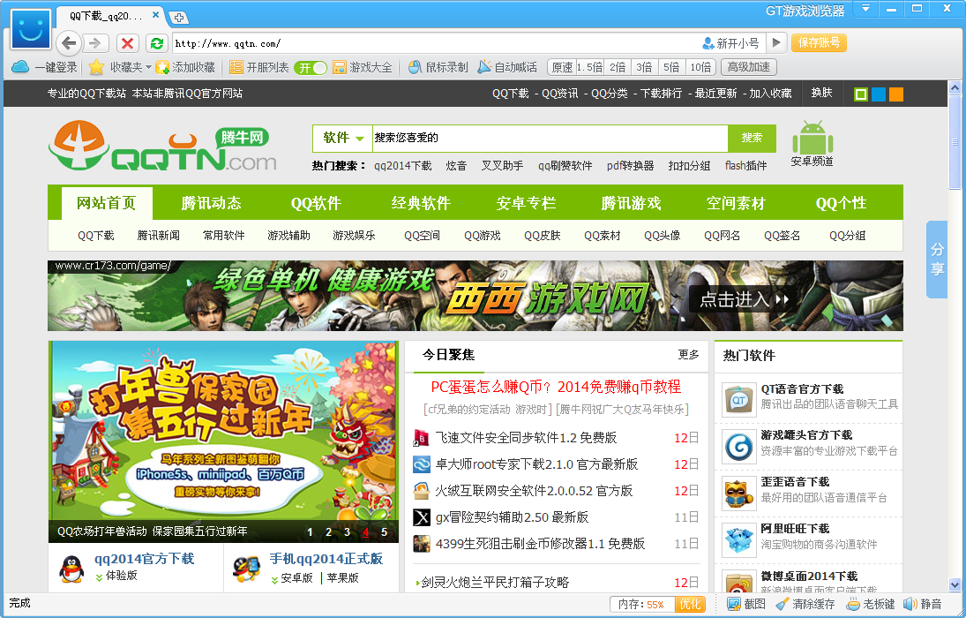966x618 pixels.
Task: Click 老板键 boss key
Action: click(870, 605)
